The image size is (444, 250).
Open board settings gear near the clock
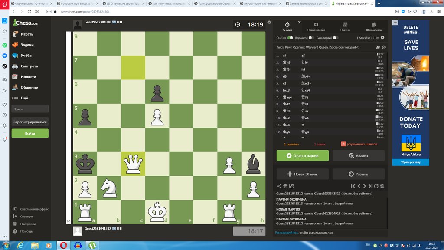tap(269, 22)
